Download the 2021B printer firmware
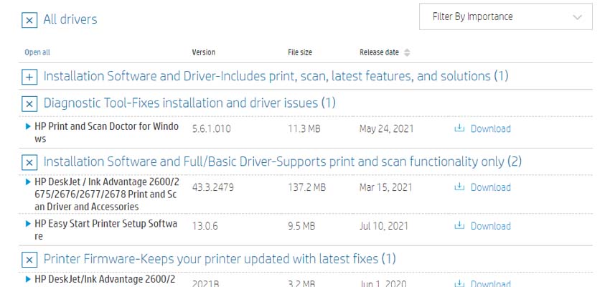 click(491, 283)
